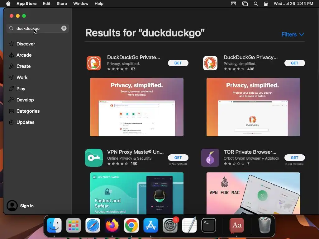319x239 pixels.
Task: Open Finder from the Dock
Action: [54, 225]
